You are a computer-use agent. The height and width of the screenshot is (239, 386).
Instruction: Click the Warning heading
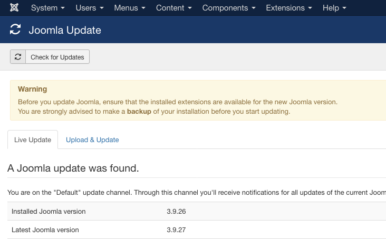point(33,89)
